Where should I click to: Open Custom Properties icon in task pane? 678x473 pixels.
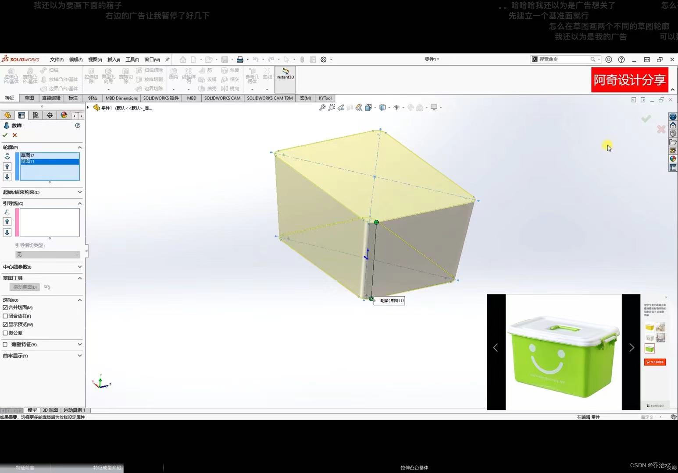[x=673, y=167]
